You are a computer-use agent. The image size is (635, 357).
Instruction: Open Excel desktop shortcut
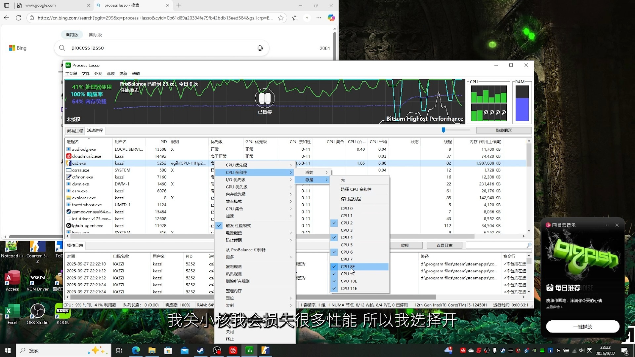(12, 314)
